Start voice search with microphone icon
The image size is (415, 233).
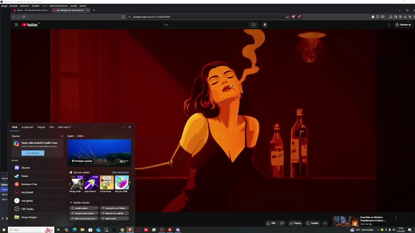click(265, 25)
